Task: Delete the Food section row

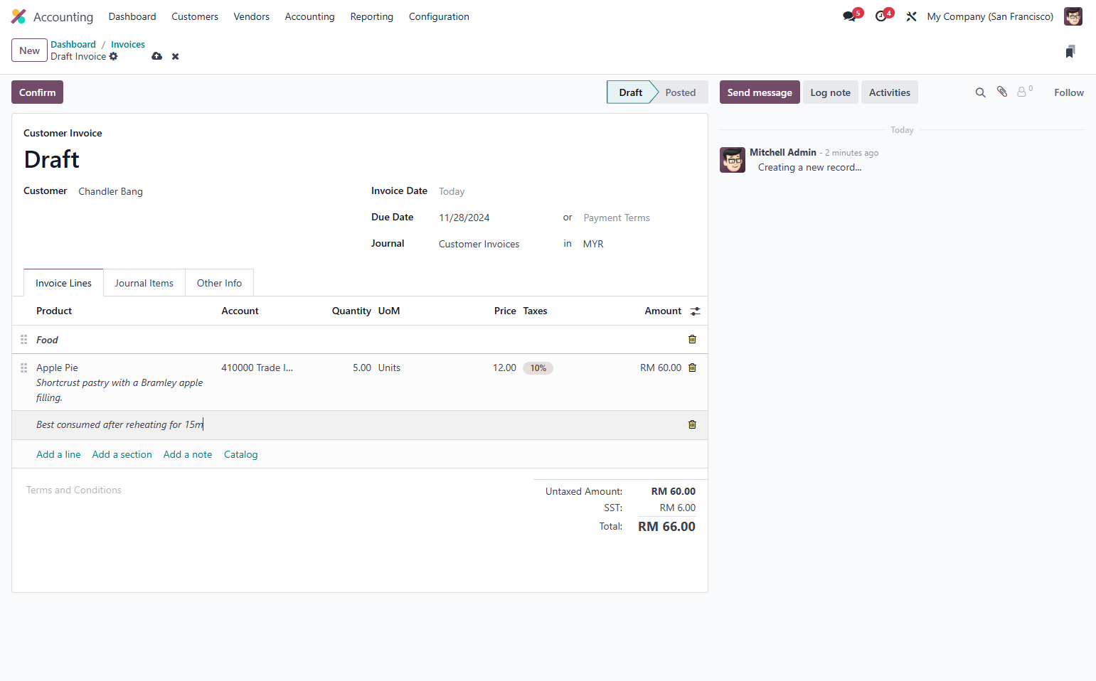Action: (692, 339)
